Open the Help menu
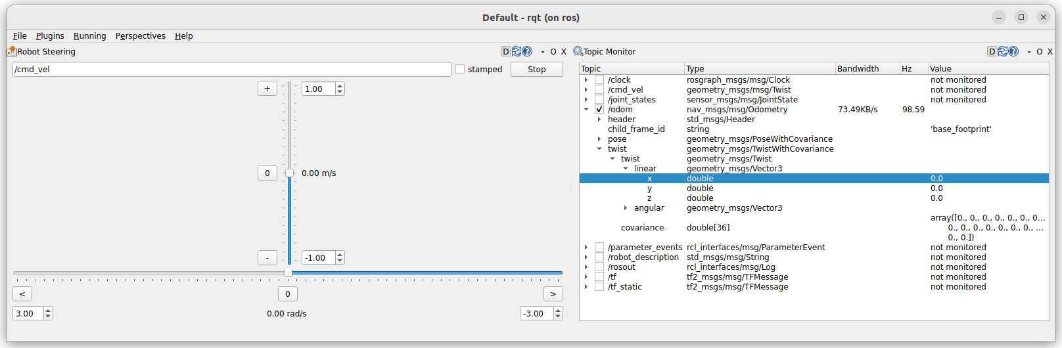Screen dimensions: 1062x348 pyautogui.click(x=183, y=36)
